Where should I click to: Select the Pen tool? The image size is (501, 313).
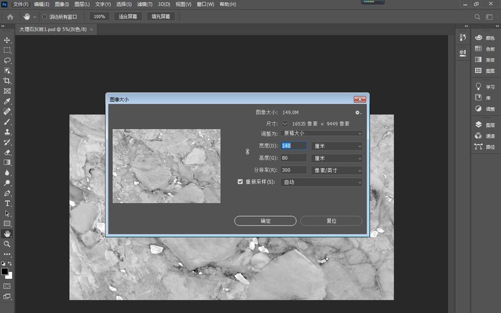coord(7,193)
